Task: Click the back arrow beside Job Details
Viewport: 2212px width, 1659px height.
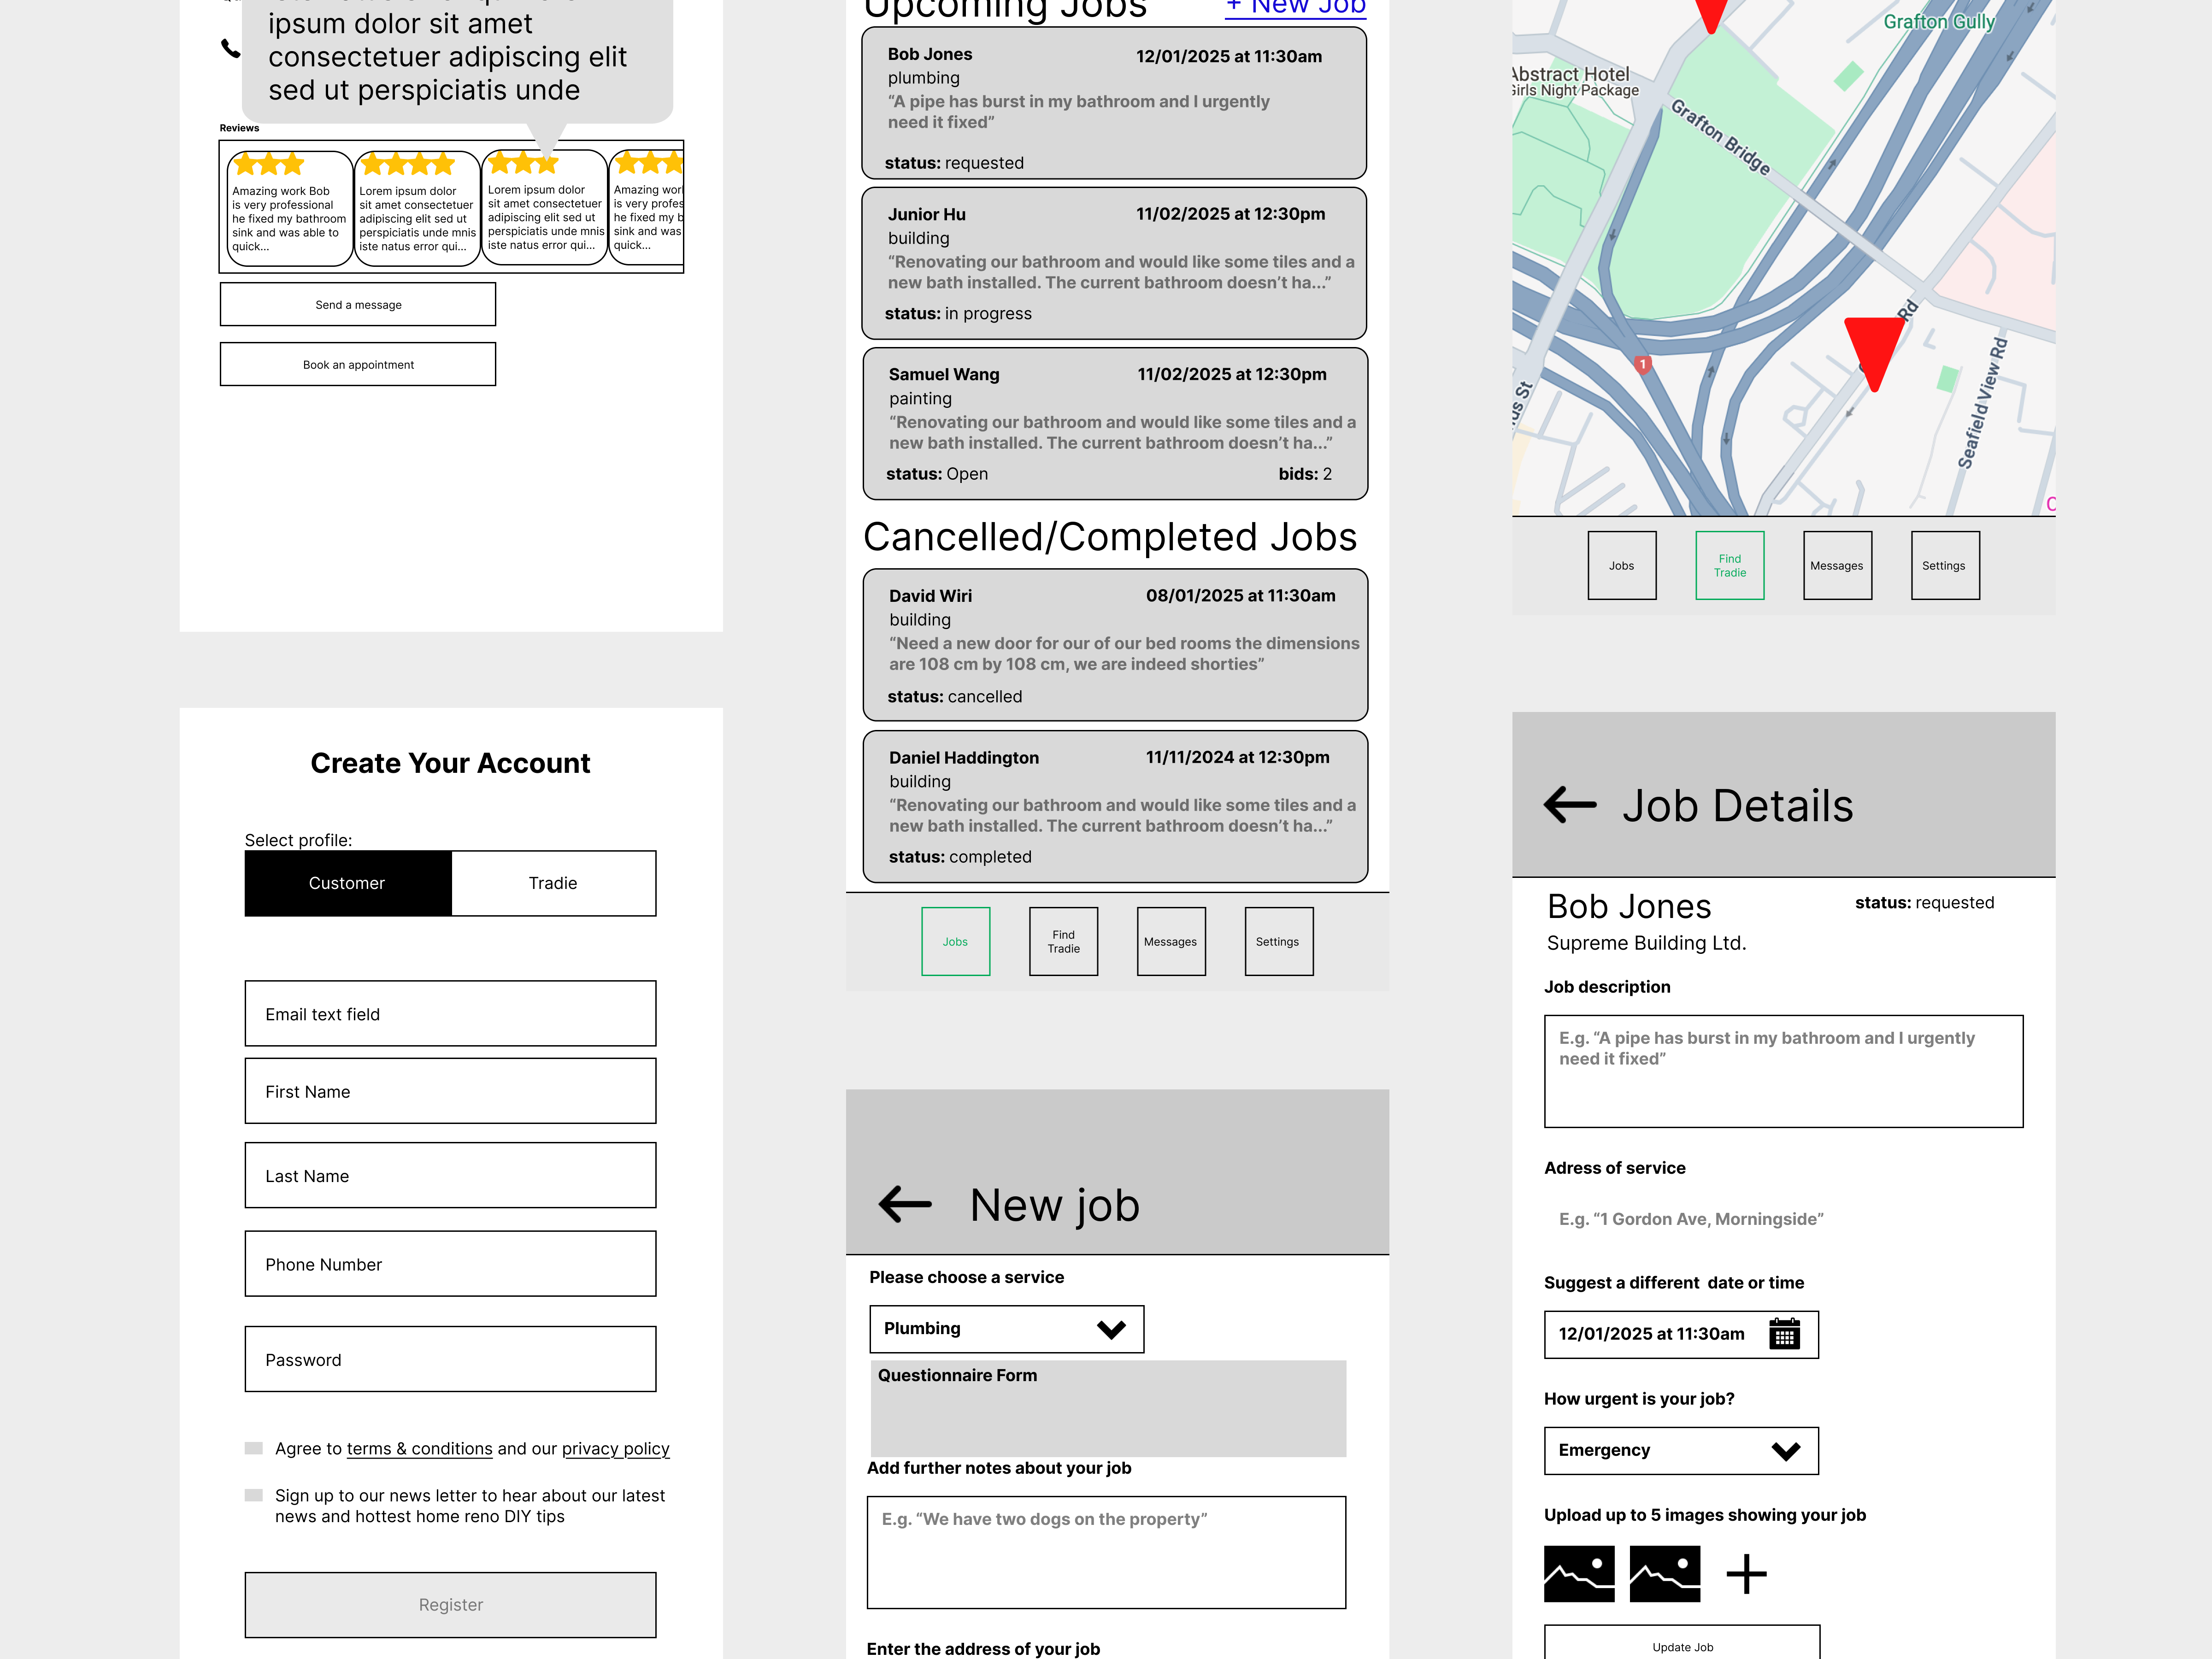Action: [1569, 804]
